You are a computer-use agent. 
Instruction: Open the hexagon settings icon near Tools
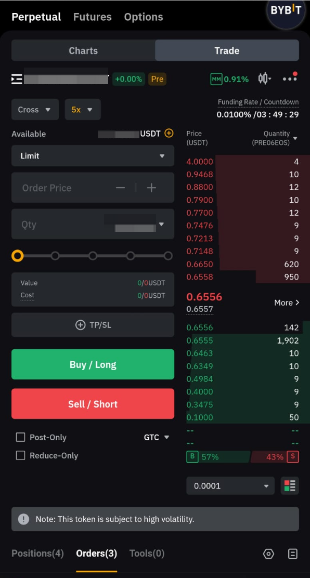(x=269, y=554)
